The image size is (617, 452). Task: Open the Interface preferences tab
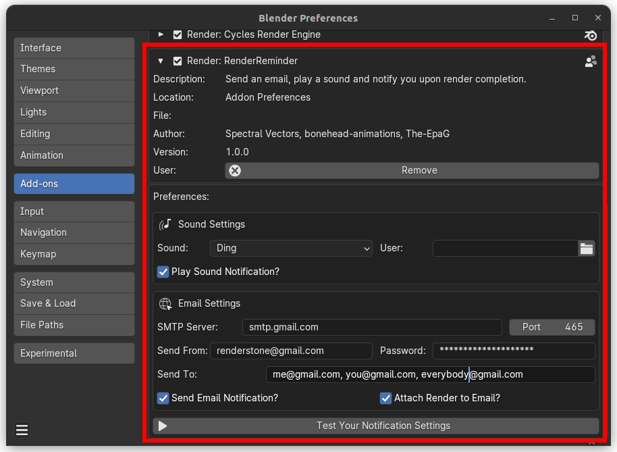coord(74,48)
